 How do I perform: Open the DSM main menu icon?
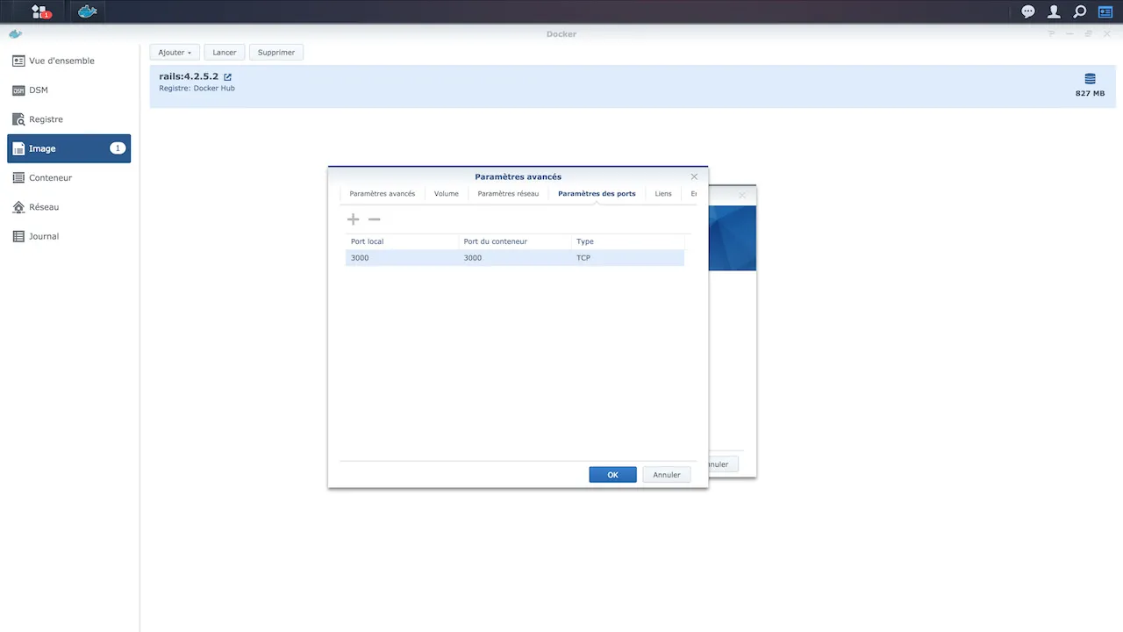pyautogui.click(x=40, y=11)
